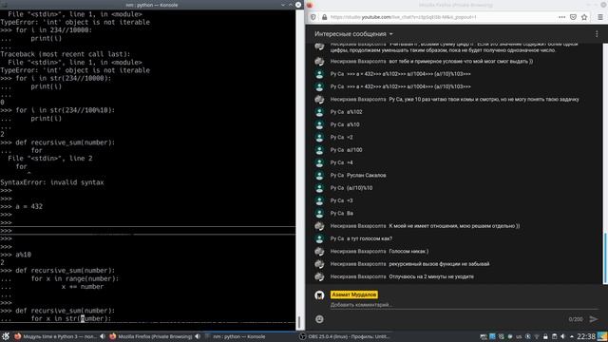Click terminal line 'for x in str(number):'
This screenshot has width=608, height=342.
(x=71, y=318)
